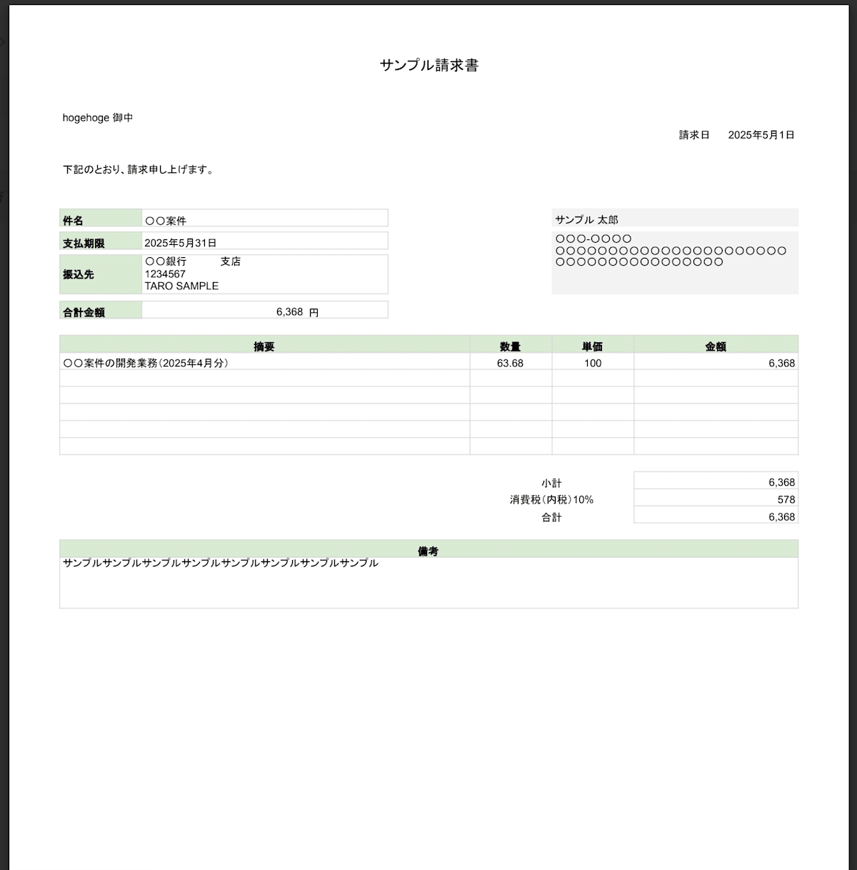Select the 6,368 円 total amount

(297, 312)
